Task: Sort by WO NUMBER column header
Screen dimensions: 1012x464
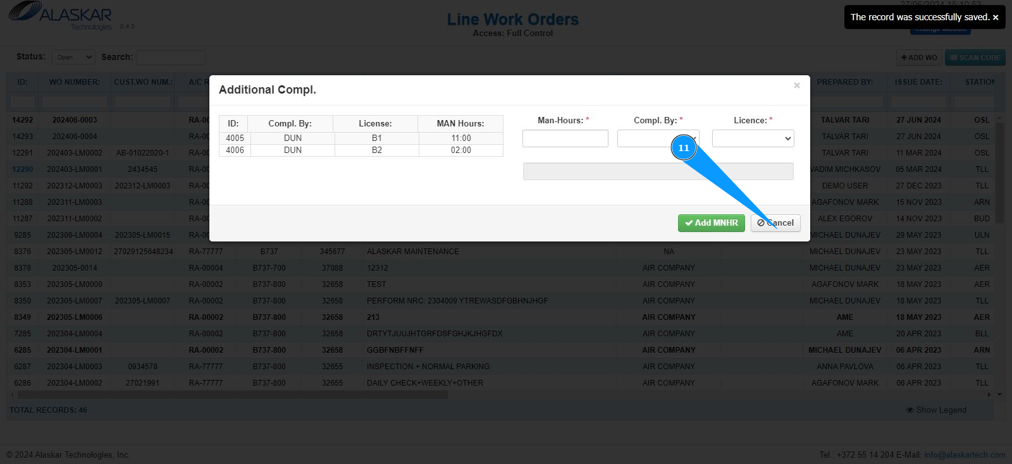Action: (x=75, y=82)
